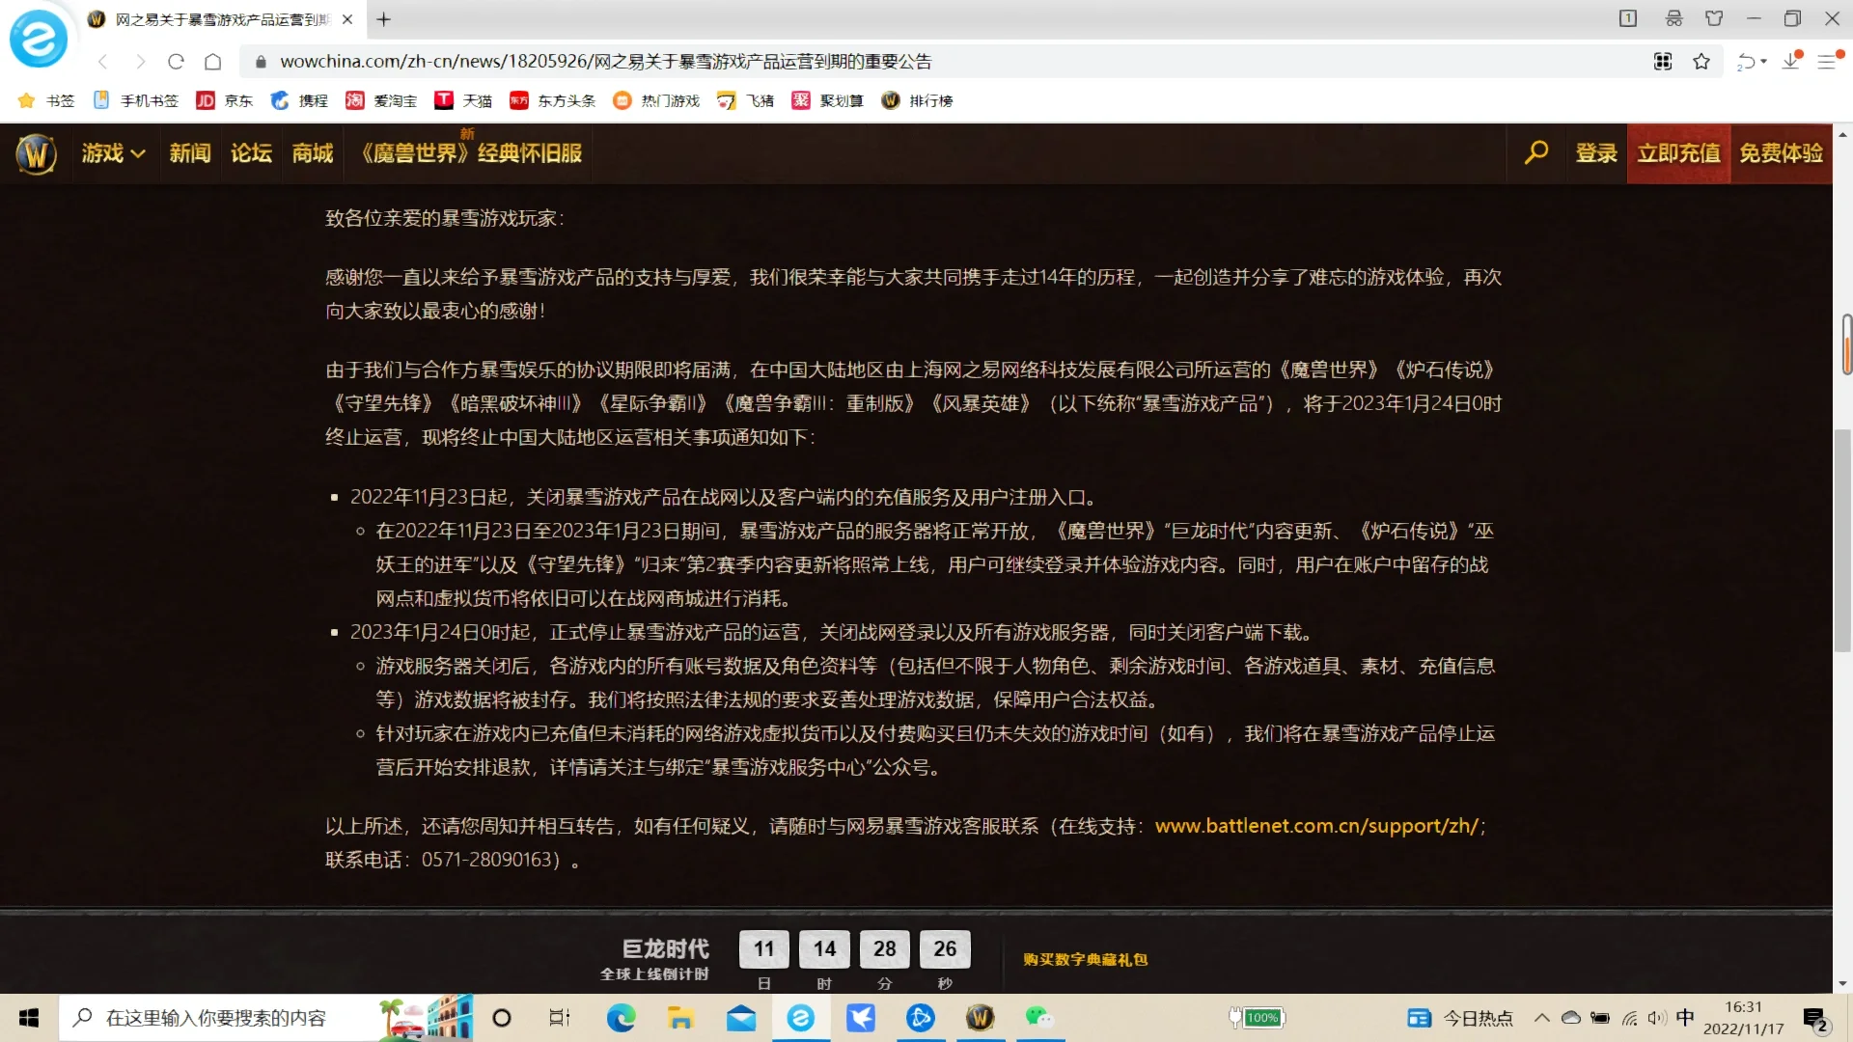This screenshot has height=1042, width=1853.
Task: Click the 立即充值 recharge button
Action: click(1678, 153)
